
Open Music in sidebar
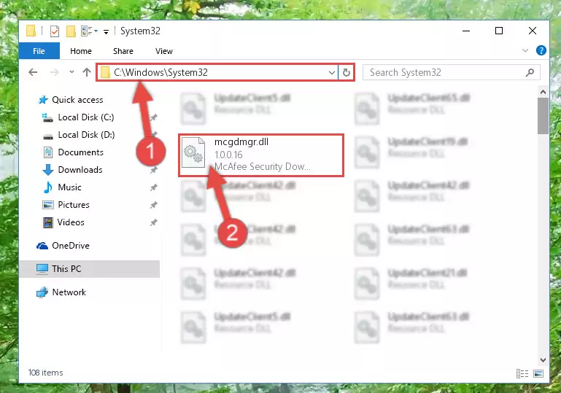69,187
